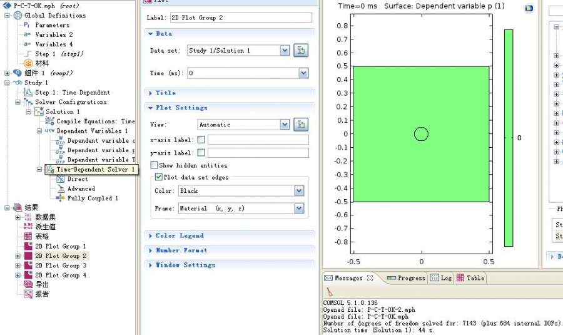Viewport: 563px width, 335px height.
Task: Expand the Color Legend section
Action: coord(150,236)
